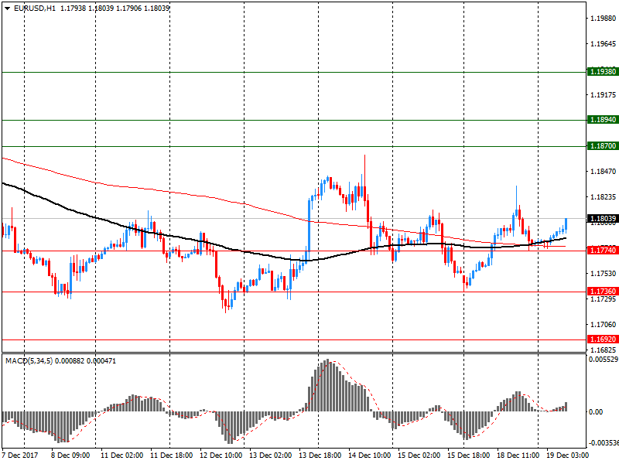Click the 15 Dec 02:00 time label
The image size is (619, 464).
pos(419,455)
